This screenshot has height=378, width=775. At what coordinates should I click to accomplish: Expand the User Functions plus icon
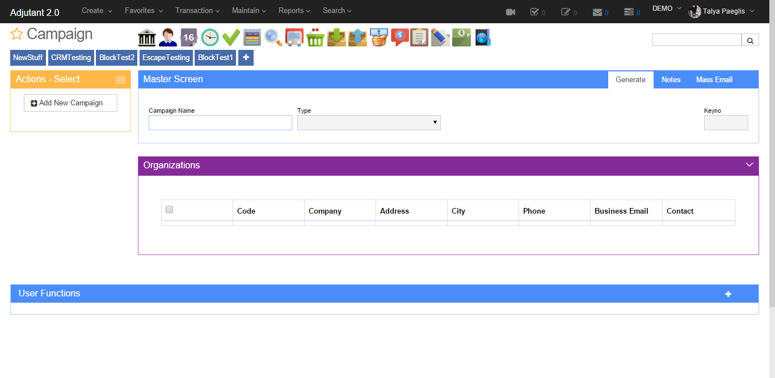tap(728, 294)
